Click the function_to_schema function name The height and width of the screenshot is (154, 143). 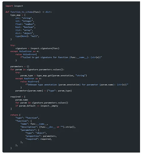[x=22, y=12]
